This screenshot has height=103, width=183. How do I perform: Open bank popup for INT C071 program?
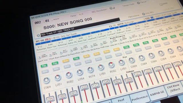(x=51, y=55)
